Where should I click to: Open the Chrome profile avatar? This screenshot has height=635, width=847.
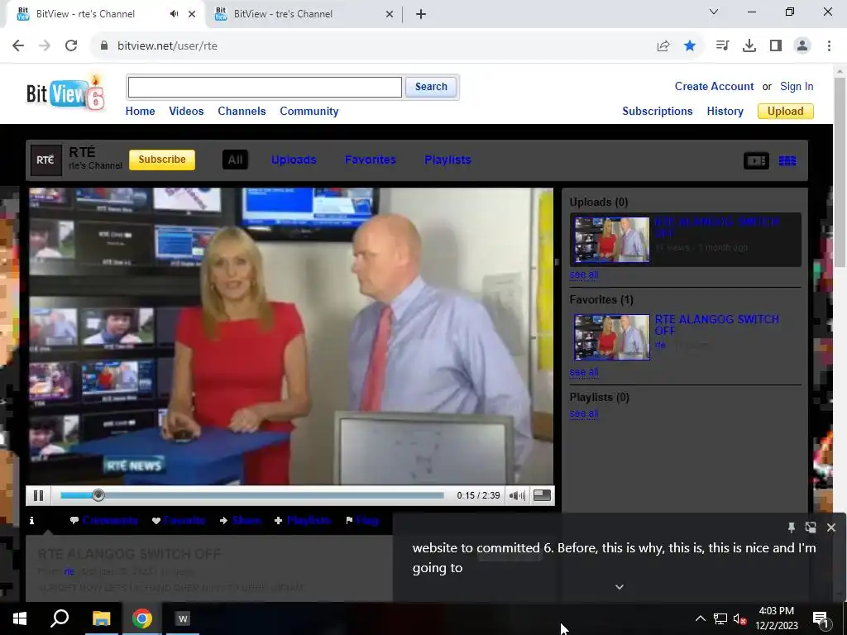[x=802, y=46]
